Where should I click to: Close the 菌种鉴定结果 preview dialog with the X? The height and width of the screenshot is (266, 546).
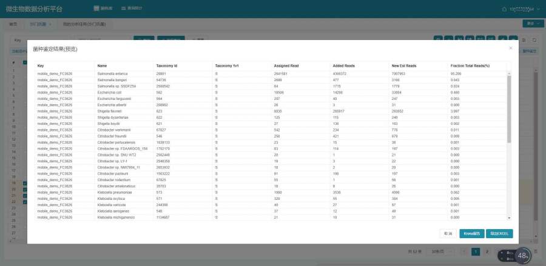tap(510, 48)
